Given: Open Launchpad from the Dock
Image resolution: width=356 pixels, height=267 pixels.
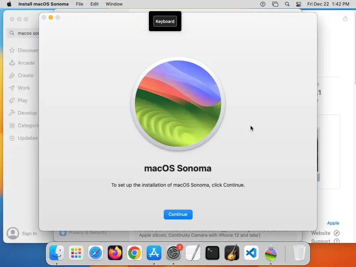Looking at the screenshot, I should pyautogui.click(x=76, y=253).
